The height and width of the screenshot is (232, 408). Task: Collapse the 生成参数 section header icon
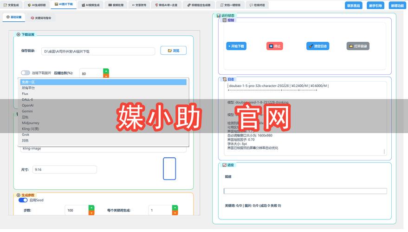point(19,195)
